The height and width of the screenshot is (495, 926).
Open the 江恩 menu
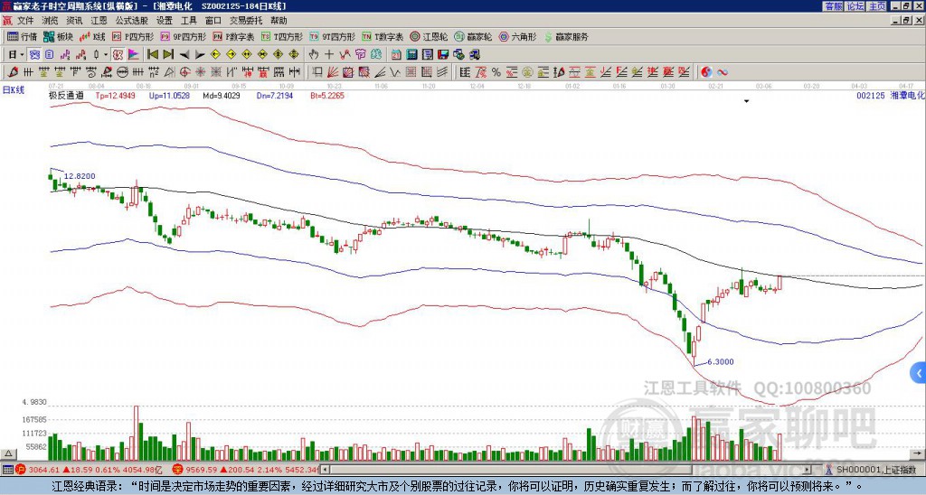tap(99, 21)
